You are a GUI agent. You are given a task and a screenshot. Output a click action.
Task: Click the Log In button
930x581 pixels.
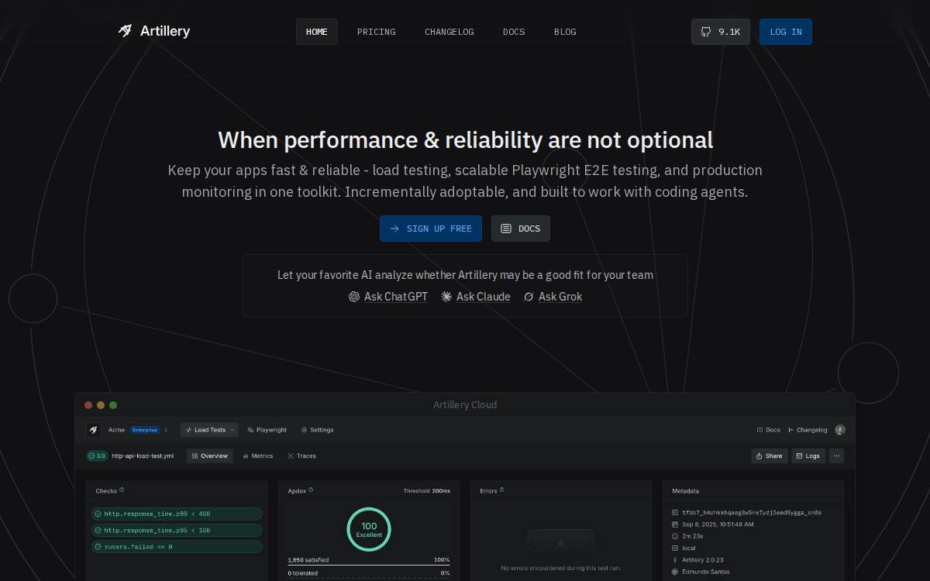tap(786, 32)
